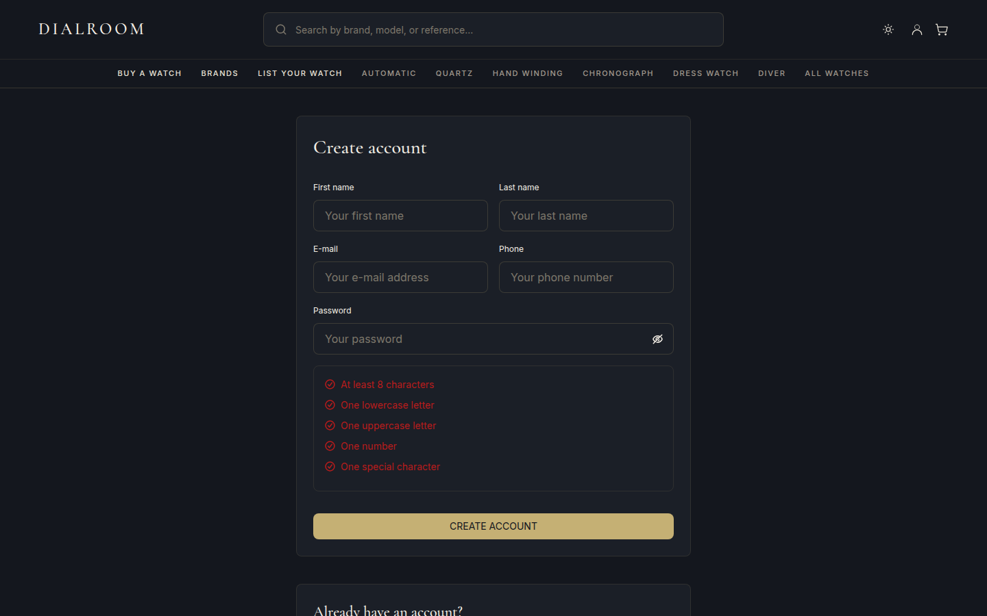Click the check icon beside One lowercase letter
The width and height of the screenshot is (987, 616).
click(x=330, y=405)
